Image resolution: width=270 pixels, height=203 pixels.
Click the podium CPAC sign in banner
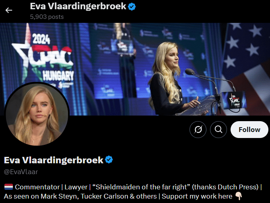click(234, 100)
